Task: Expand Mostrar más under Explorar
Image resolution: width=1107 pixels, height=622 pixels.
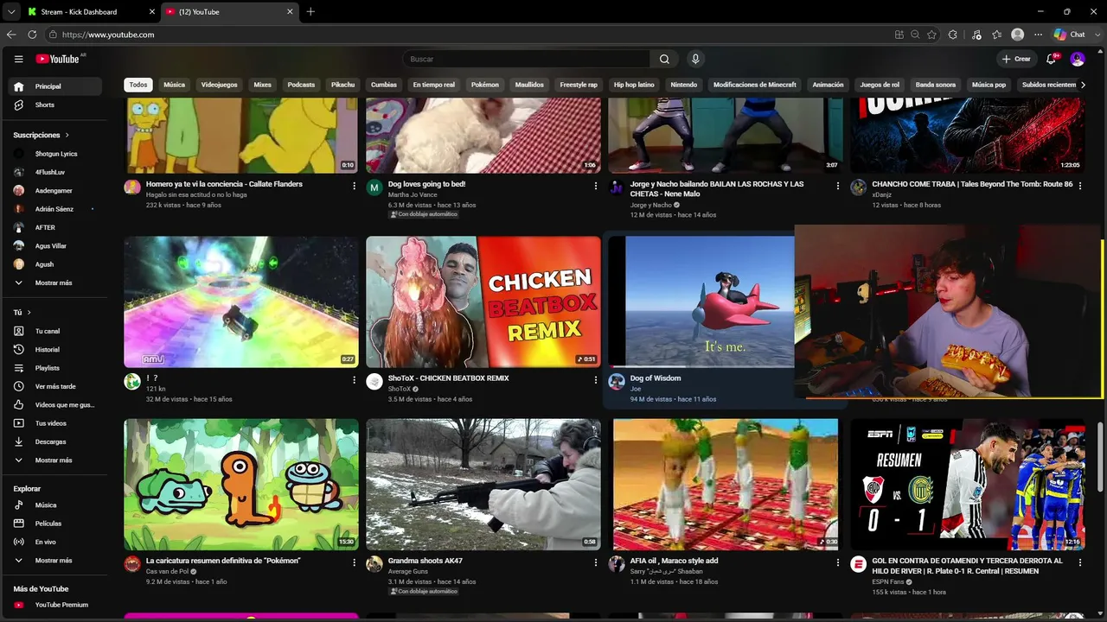Action: pos(55,561)
